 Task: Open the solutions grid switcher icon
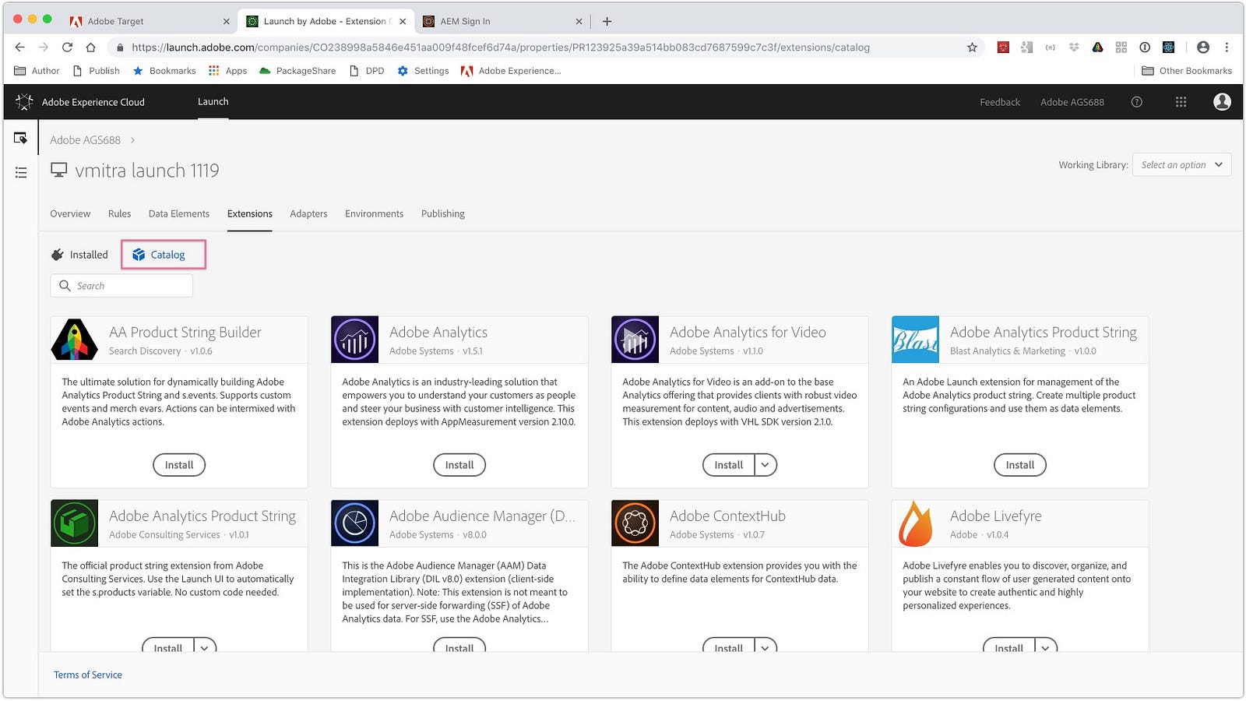click(x=1181, y=102)
